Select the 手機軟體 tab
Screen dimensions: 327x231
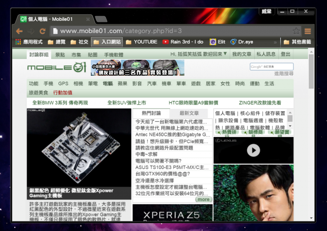pyautogui.click(x=114, y=55)
